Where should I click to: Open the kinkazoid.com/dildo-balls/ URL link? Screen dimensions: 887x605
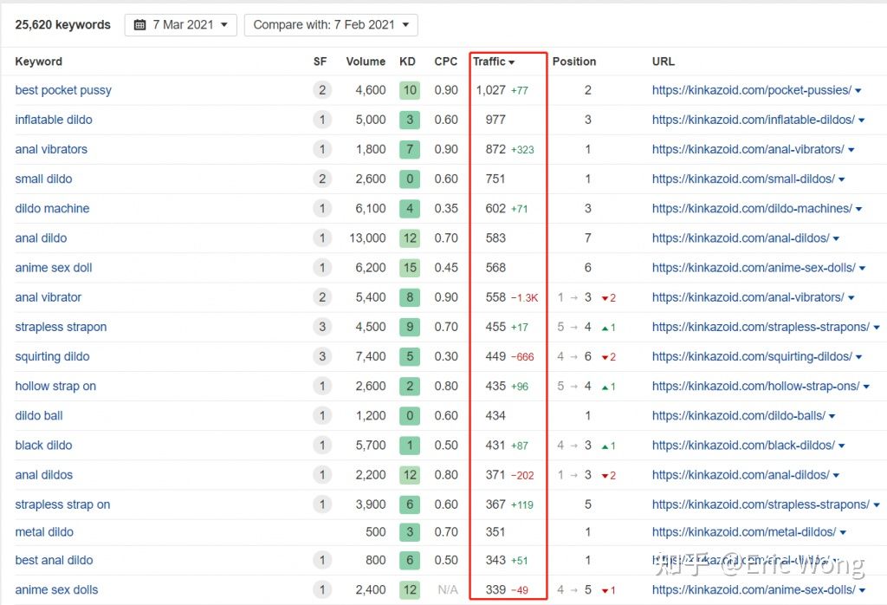click(739, 416)
